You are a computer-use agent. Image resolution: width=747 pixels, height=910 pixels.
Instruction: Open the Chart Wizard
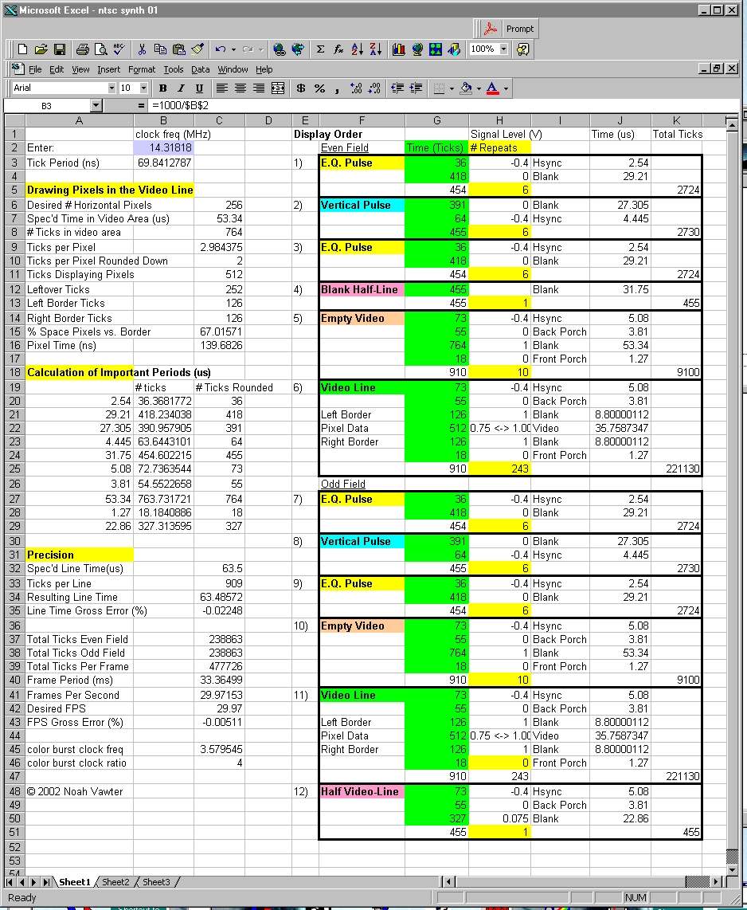point(398,49)
